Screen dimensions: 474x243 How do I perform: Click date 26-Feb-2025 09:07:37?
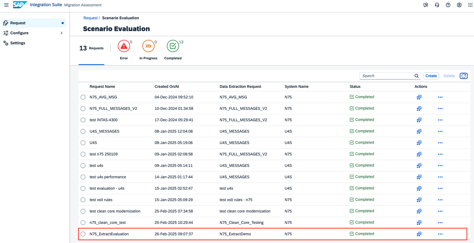click(174, 234)
